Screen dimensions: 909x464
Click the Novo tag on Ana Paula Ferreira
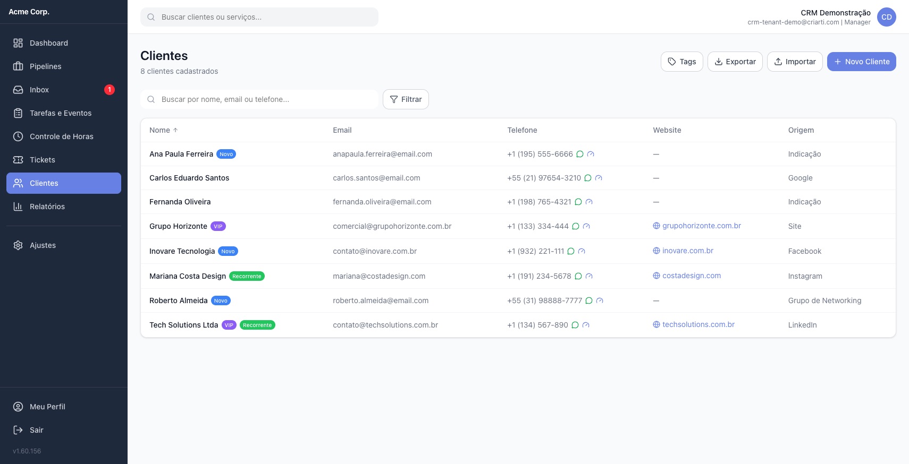pos(226,154)
